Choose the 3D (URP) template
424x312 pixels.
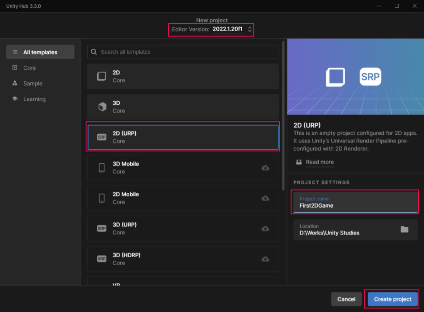(x=183, y=229)
